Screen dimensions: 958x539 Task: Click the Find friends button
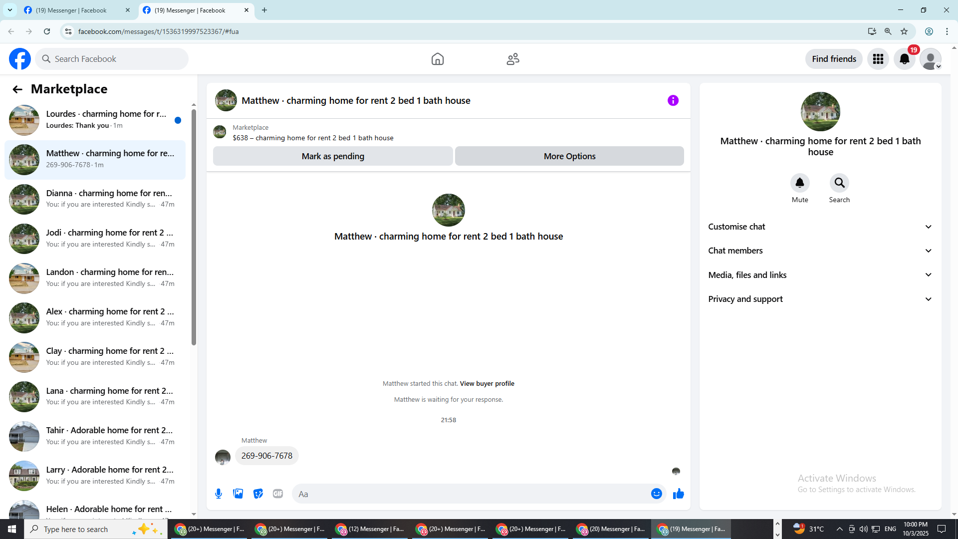click(834, 59)
